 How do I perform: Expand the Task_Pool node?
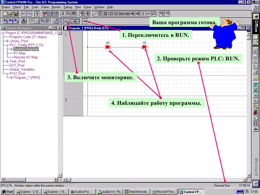click(x=7, y=61)
